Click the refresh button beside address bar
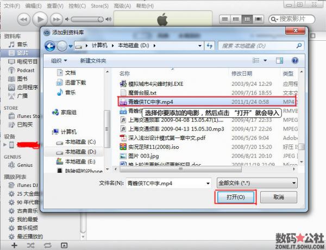The height and width of the screenshot is (250, 326). [x=210, y=46]
